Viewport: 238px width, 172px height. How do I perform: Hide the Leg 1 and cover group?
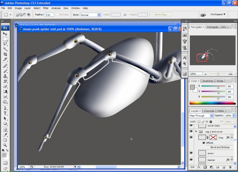191,131
